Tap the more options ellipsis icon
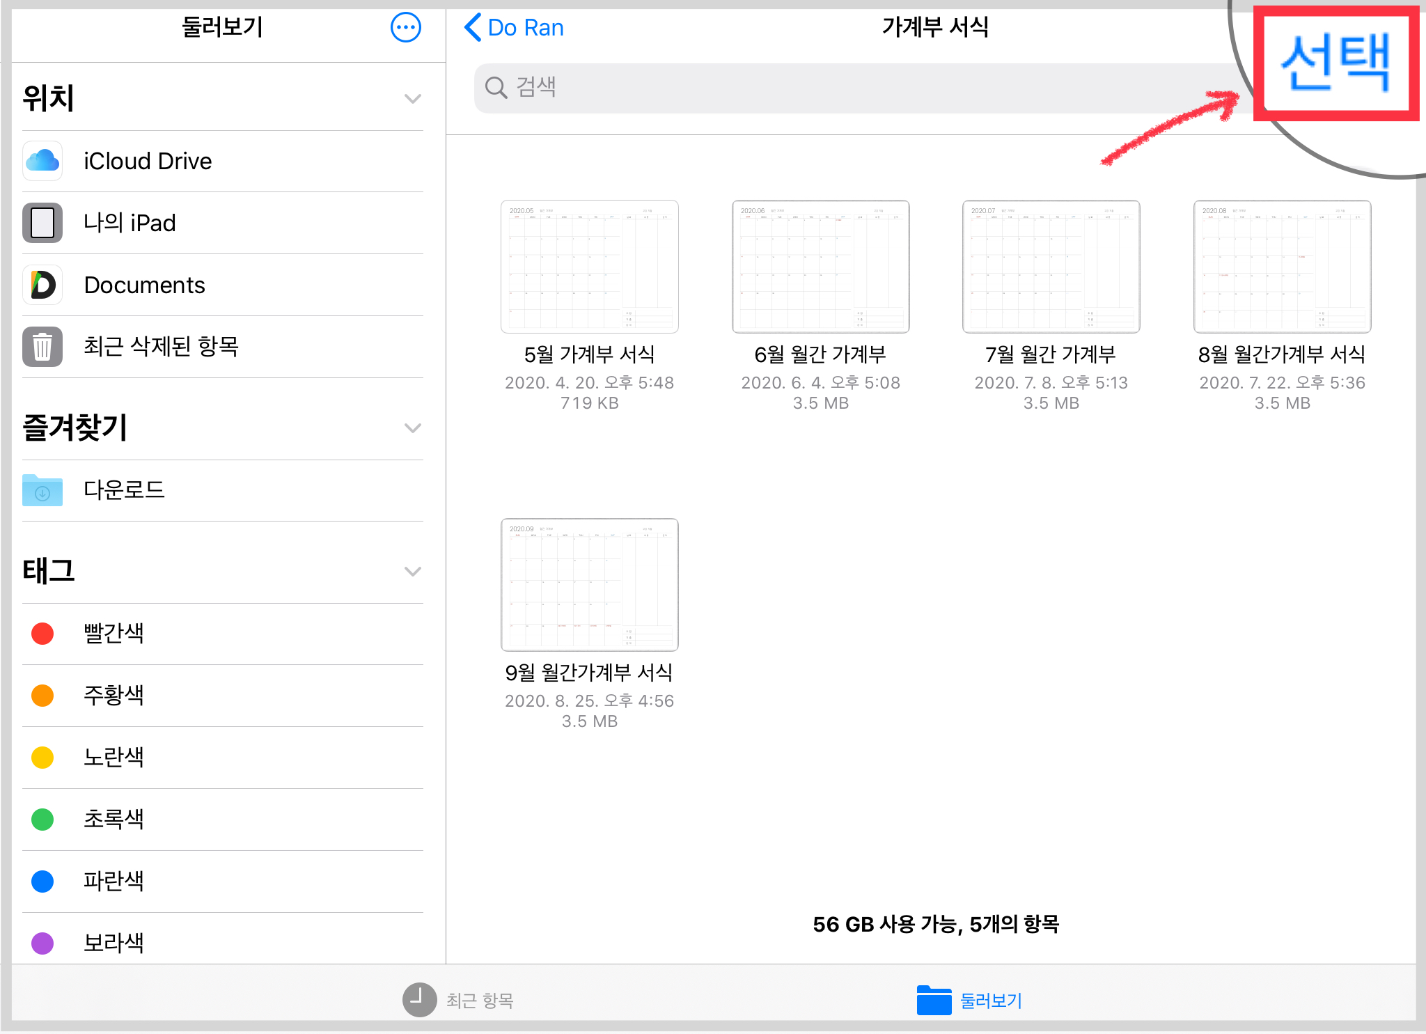The width and height of the screenshot is (1426, 1034). pyautogui.click(x=405, y=28)
